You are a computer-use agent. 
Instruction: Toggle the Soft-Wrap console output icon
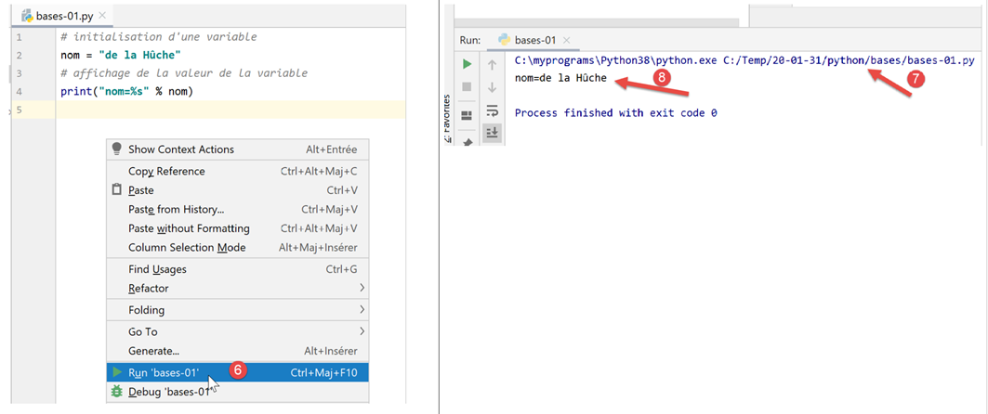click(493, 110)
